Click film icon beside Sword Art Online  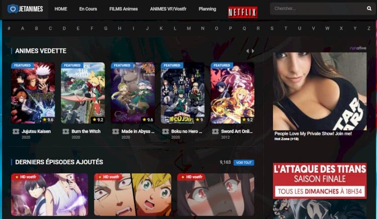[x=216, y=132]
